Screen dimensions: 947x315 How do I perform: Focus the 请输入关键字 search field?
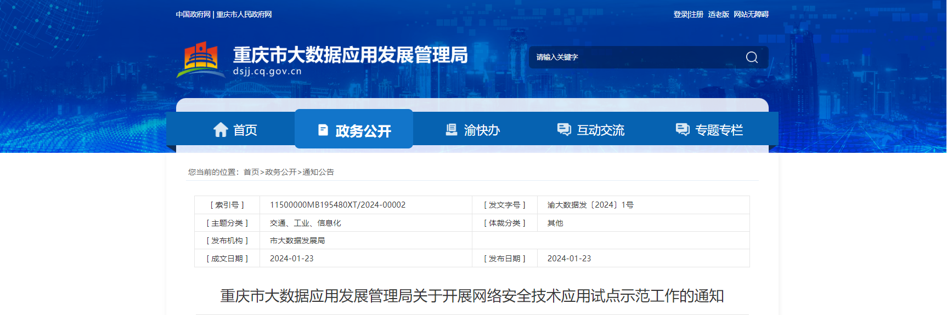click(x=631, y=58)
